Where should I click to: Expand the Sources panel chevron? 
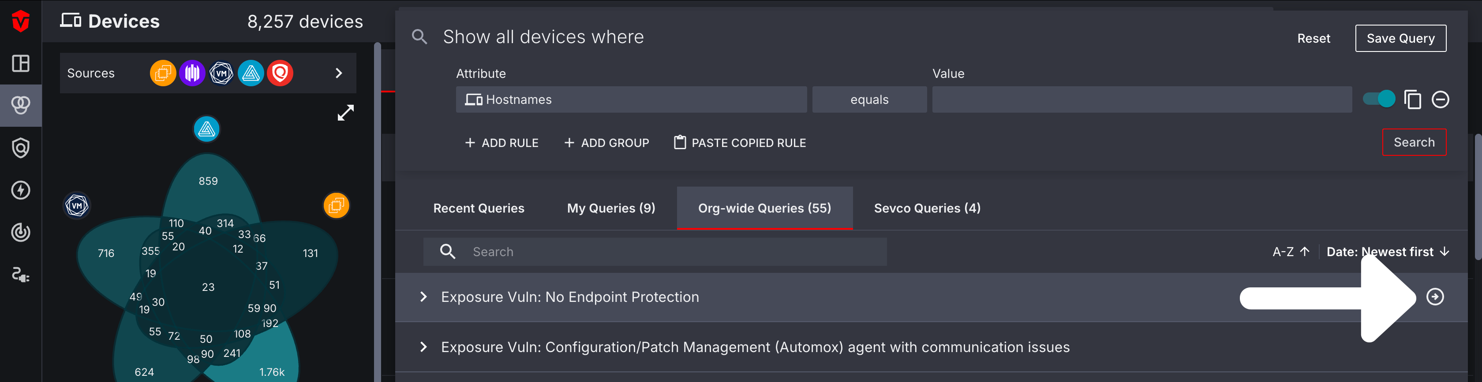(x=339, y=73)
